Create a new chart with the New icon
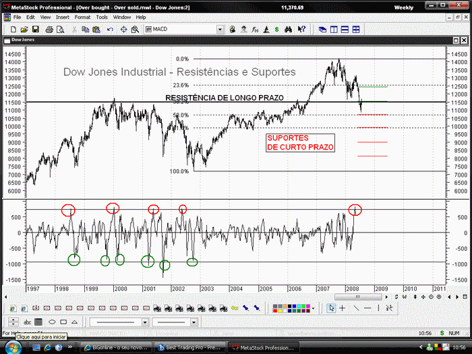 (13, 29)
